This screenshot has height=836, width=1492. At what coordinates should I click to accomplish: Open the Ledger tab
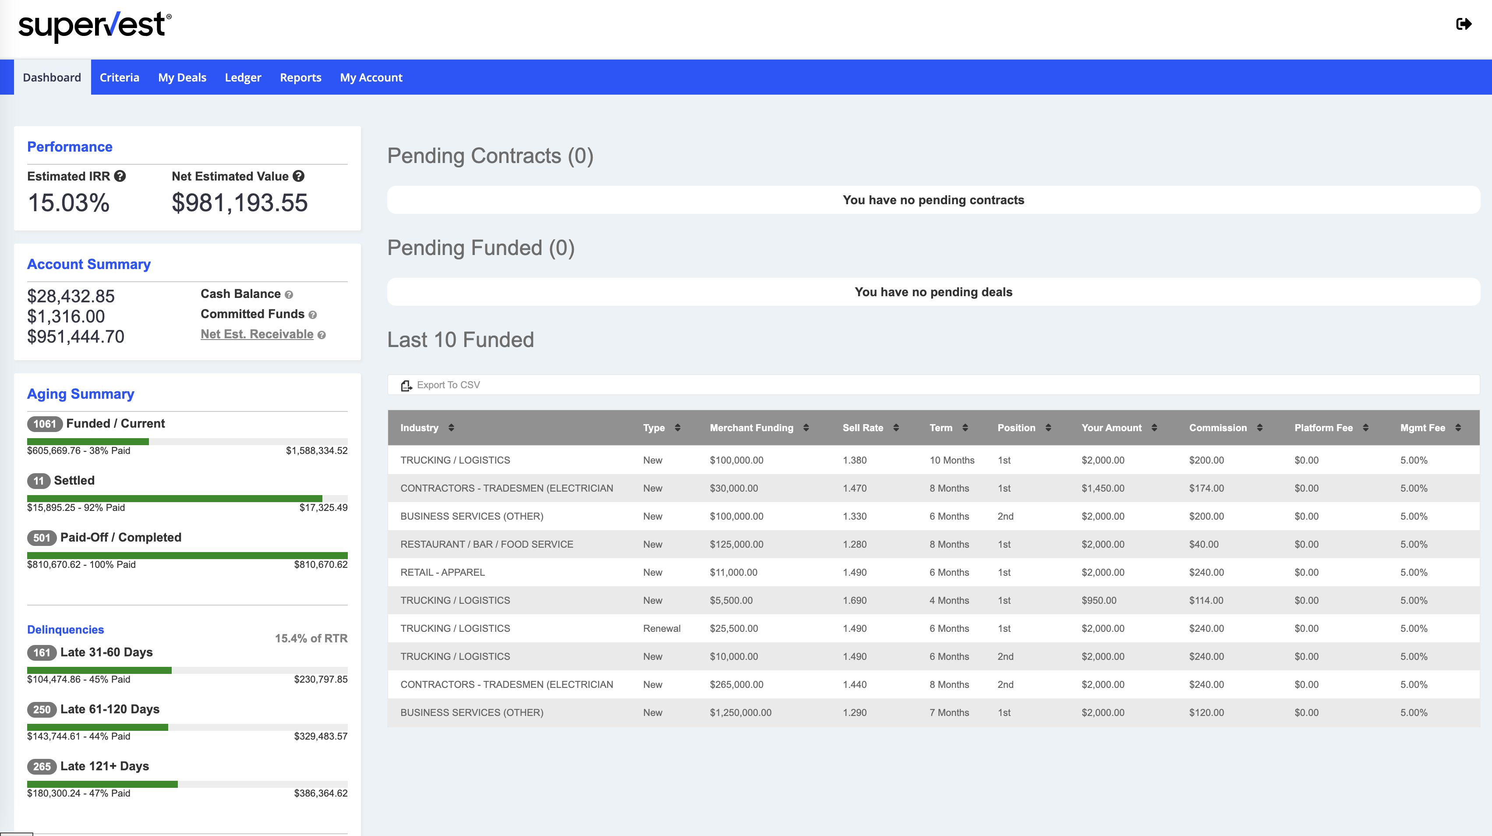(x=243, y=78)
